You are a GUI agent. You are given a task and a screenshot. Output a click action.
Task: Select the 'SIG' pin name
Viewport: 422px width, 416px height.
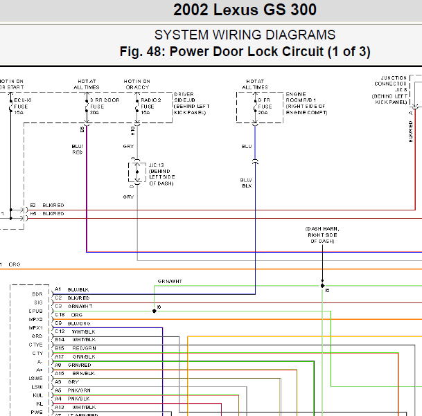pyautogui.click(x=39, y=302)
